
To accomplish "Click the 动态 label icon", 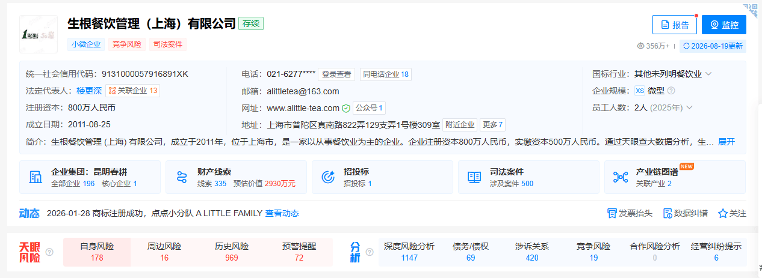I will (x=29, y=213).
